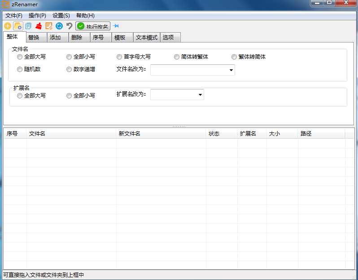
Task: Open the 操作(P) menu
Action: (x=37, y=16)
